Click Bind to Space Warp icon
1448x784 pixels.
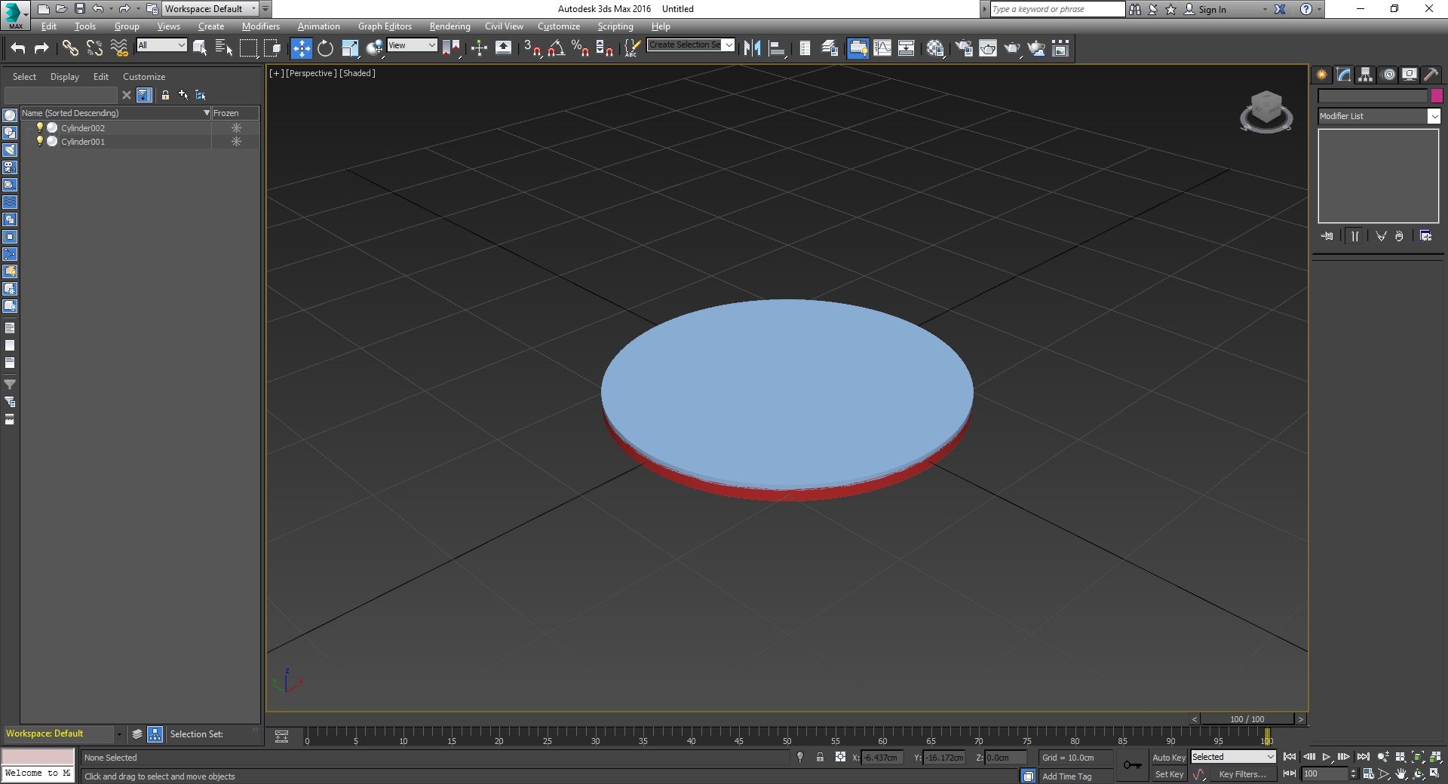click(119, 48)
